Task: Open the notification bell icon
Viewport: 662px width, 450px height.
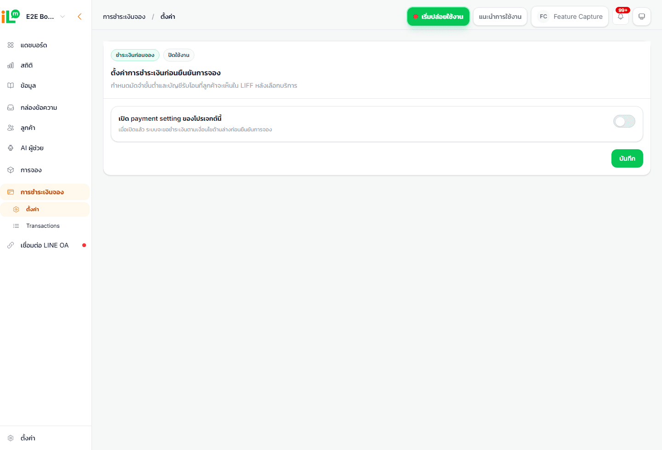Action: tap(621, 17)
